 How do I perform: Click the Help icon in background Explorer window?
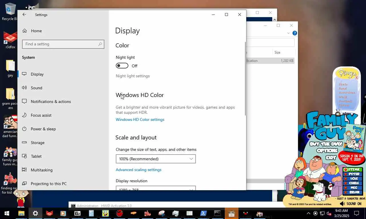(x=295, y=33)
